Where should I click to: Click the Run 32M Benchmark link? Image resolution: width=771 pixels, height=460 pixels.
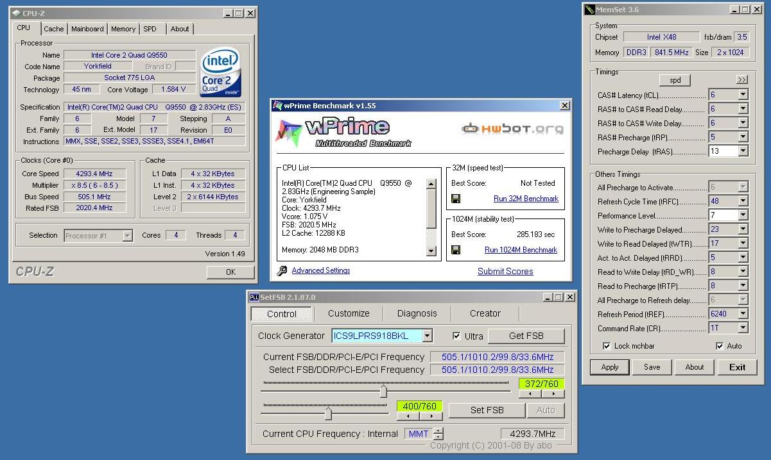[x=526, y=199]
